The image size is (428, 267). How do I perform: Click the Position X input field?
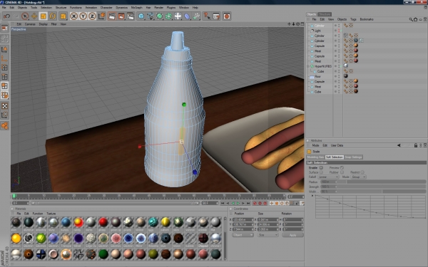243,219
